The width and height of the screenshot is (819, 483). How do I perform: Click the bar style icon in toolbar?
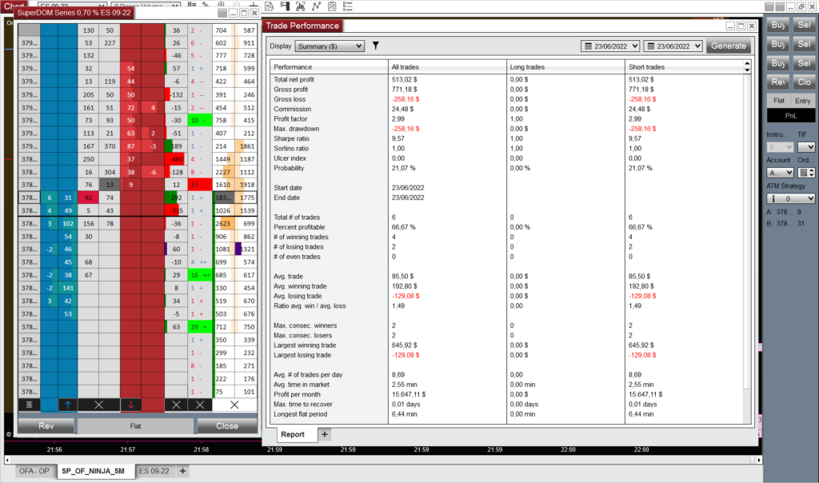point(192,5)
